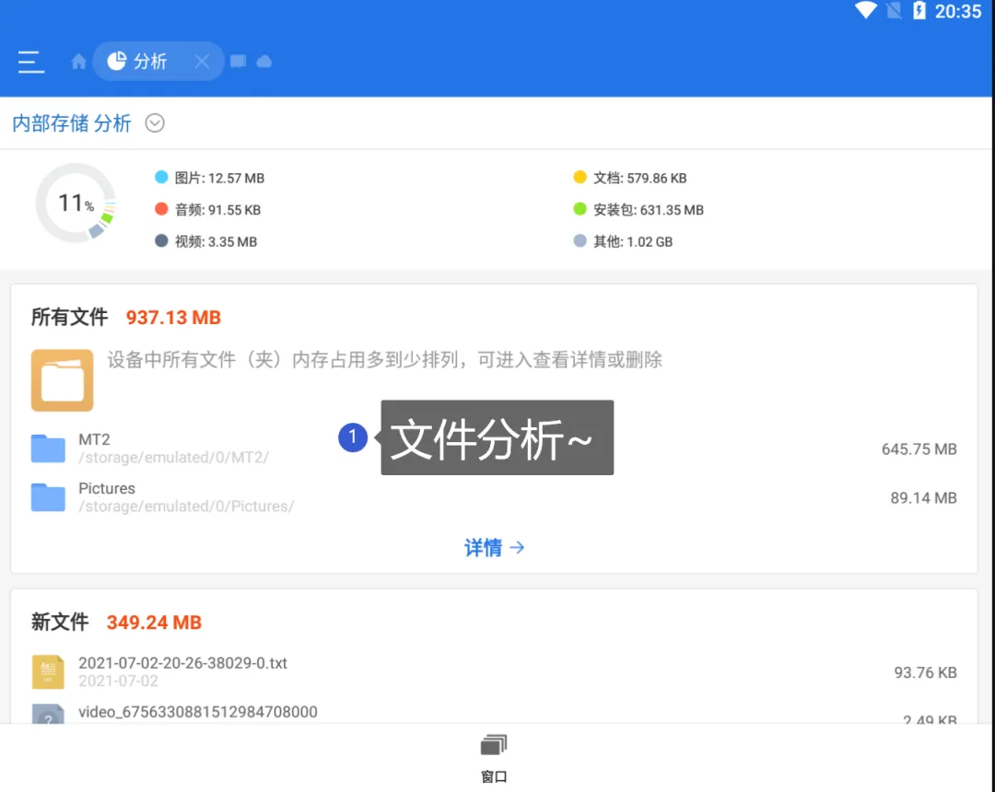Screen dimensions: 995x792
Task: Close the 分析 tab
Action: (202, 62)
